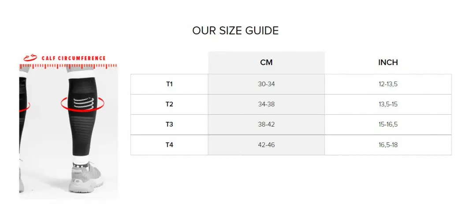Select the T2 size row label
Viewport: 476px width, 211px height.
pos(169,104)
